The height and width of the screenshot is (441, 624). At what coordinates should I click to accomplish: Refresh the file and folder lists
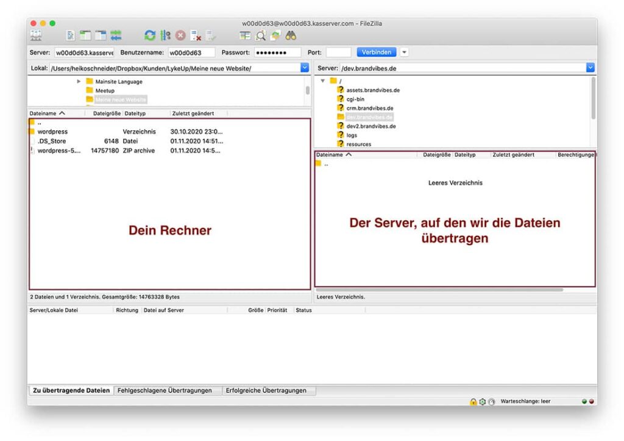[149, 35]
